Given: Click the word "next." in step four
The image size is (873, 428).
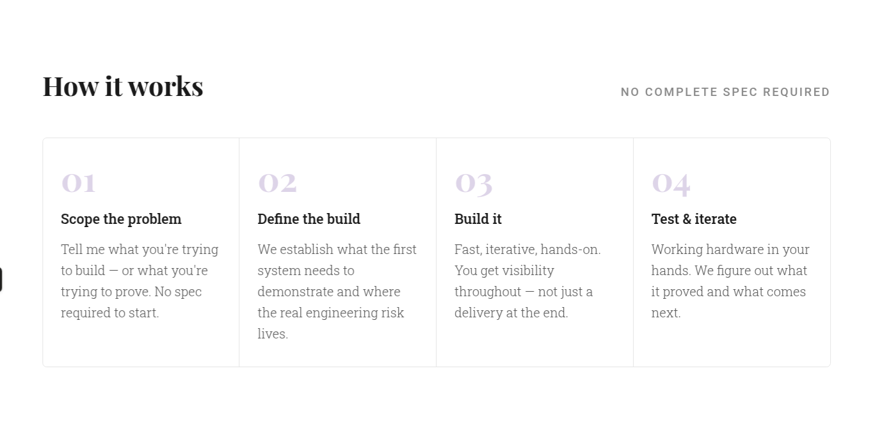Looking at the screenshot, I should point(666,313).
